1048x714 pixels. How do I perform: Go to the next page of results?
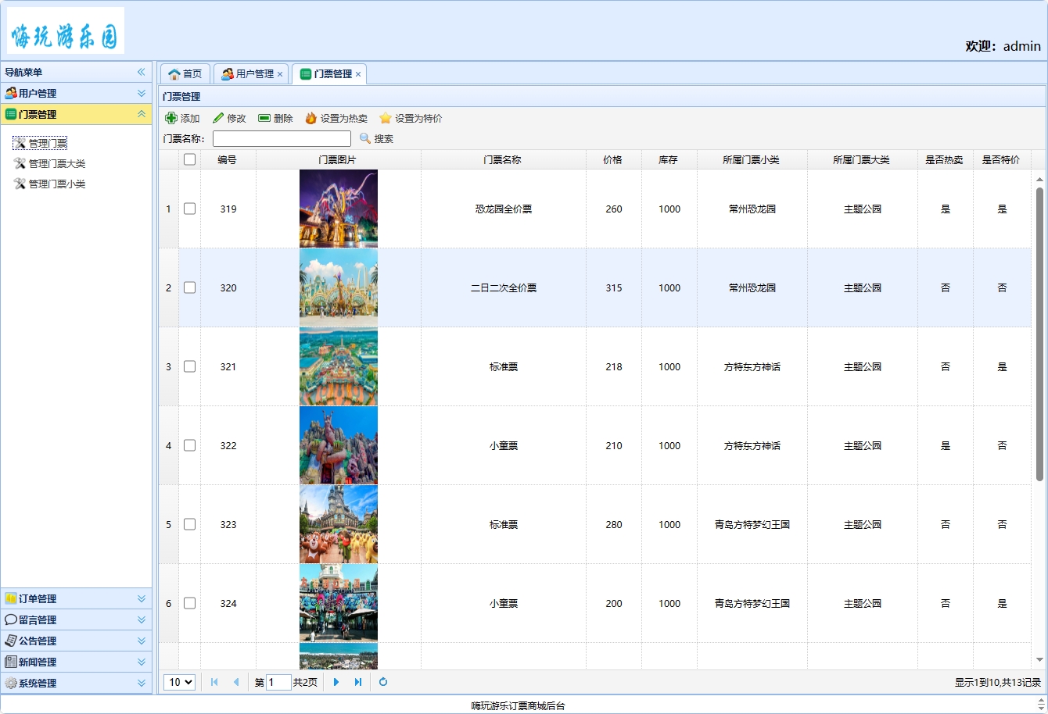(x=336, y=681)
